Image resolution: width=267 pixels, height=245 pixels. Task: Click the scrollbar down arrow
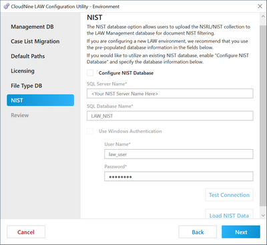pyautogui.click(x=263, y=215)
